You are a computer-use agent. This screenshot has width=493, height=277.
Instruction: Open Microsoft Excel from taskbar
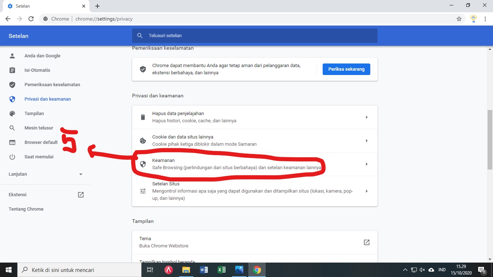coord(221,270)
